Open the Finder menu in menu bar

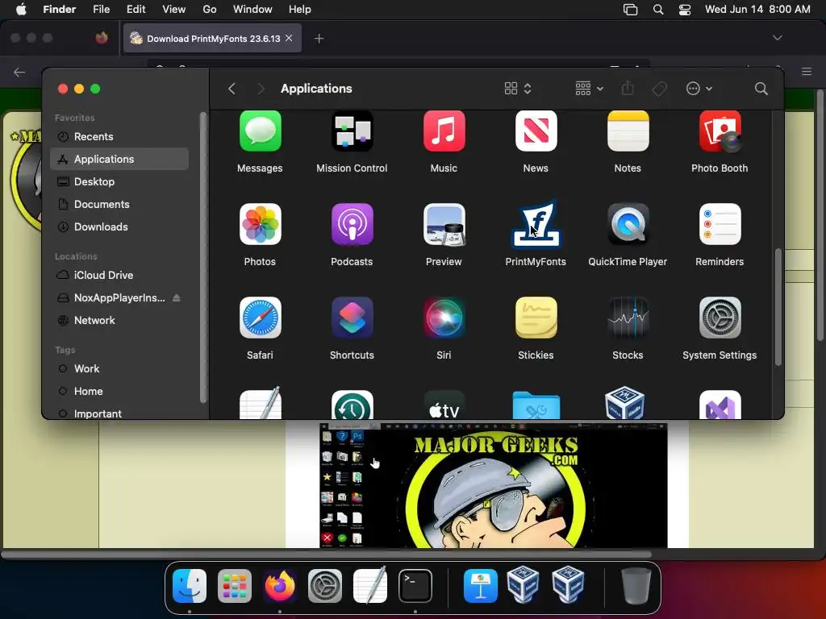coord(59,10)
